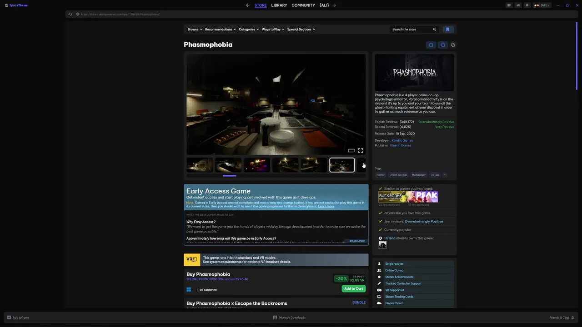The width and height of the screenshot is (582, 327).
Task: Select the Multiplayer tag
Action: [419, 175]
